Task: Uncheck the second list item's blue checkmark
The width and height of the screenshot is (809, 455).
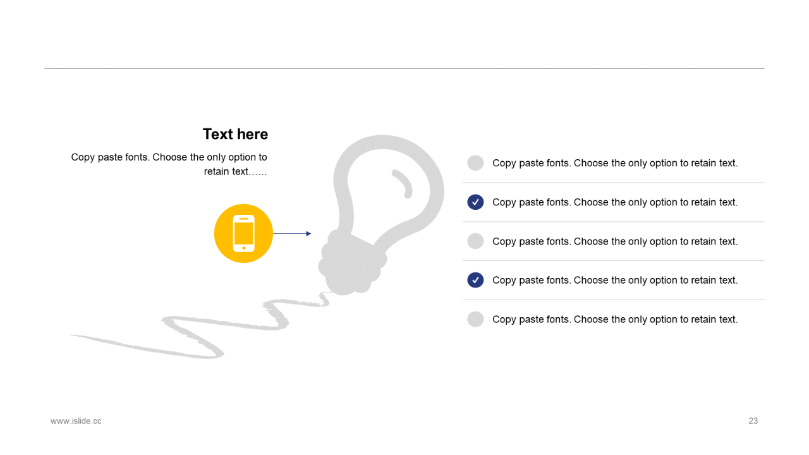Action: click(x=475, y=202)
